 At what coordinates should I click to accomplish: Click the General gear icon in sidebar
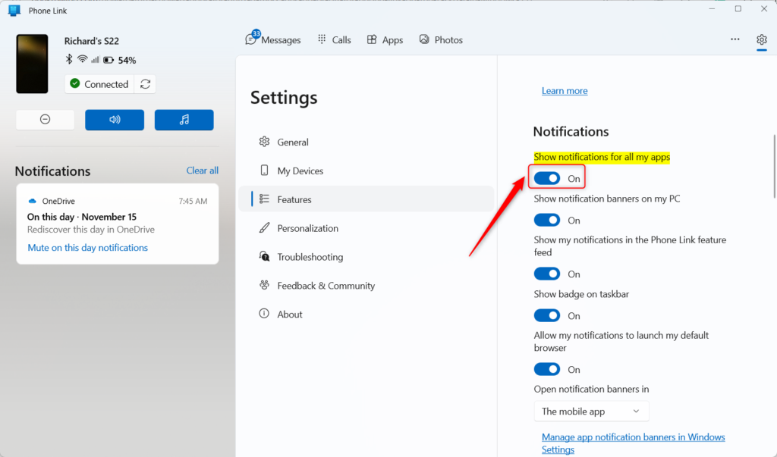click(x=264, y=142)
